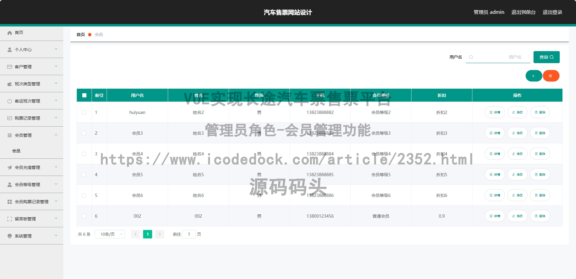Expand the 会员充值管理 chevron
The image size is (576, 279).
pos(56,167)
